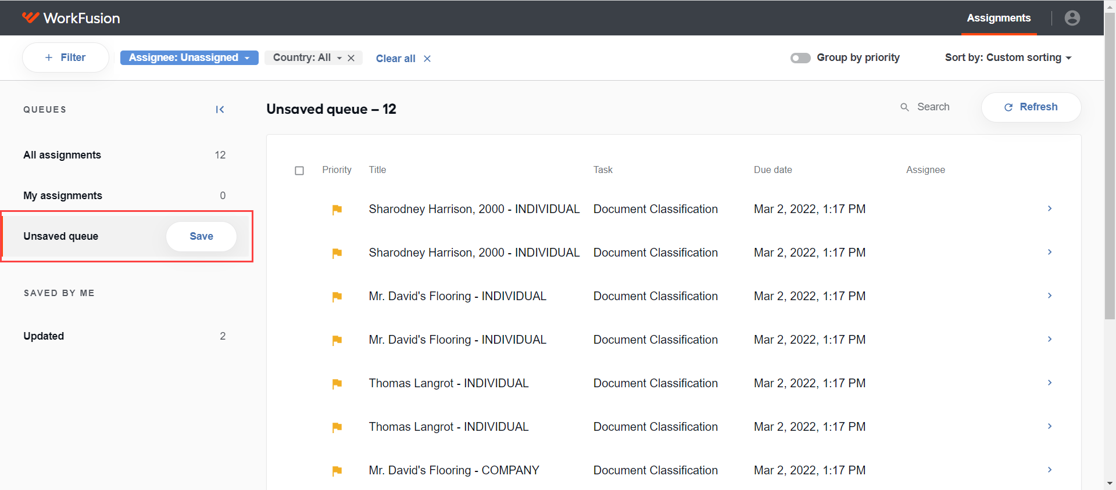Toggle the Group by priority switch
The image size is (1116, 490).
(800, 58)
